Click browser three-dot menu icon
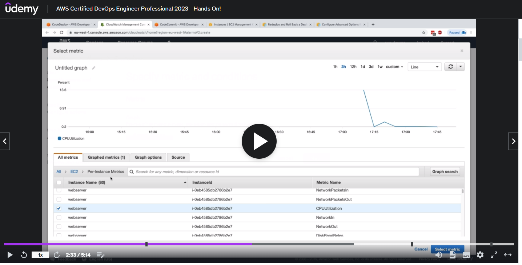Screen dimensions: 522x265 (471, 32)
